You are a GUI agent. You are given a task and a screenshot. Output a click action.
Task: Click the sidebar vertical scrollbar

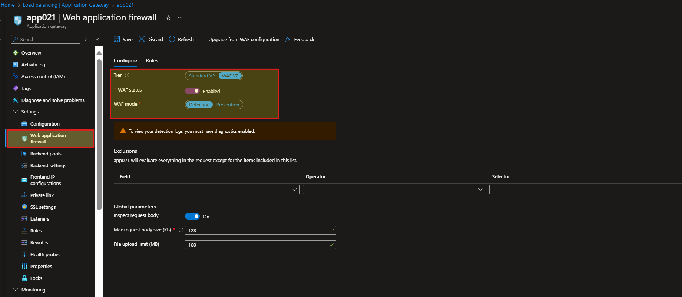(99, 135)
